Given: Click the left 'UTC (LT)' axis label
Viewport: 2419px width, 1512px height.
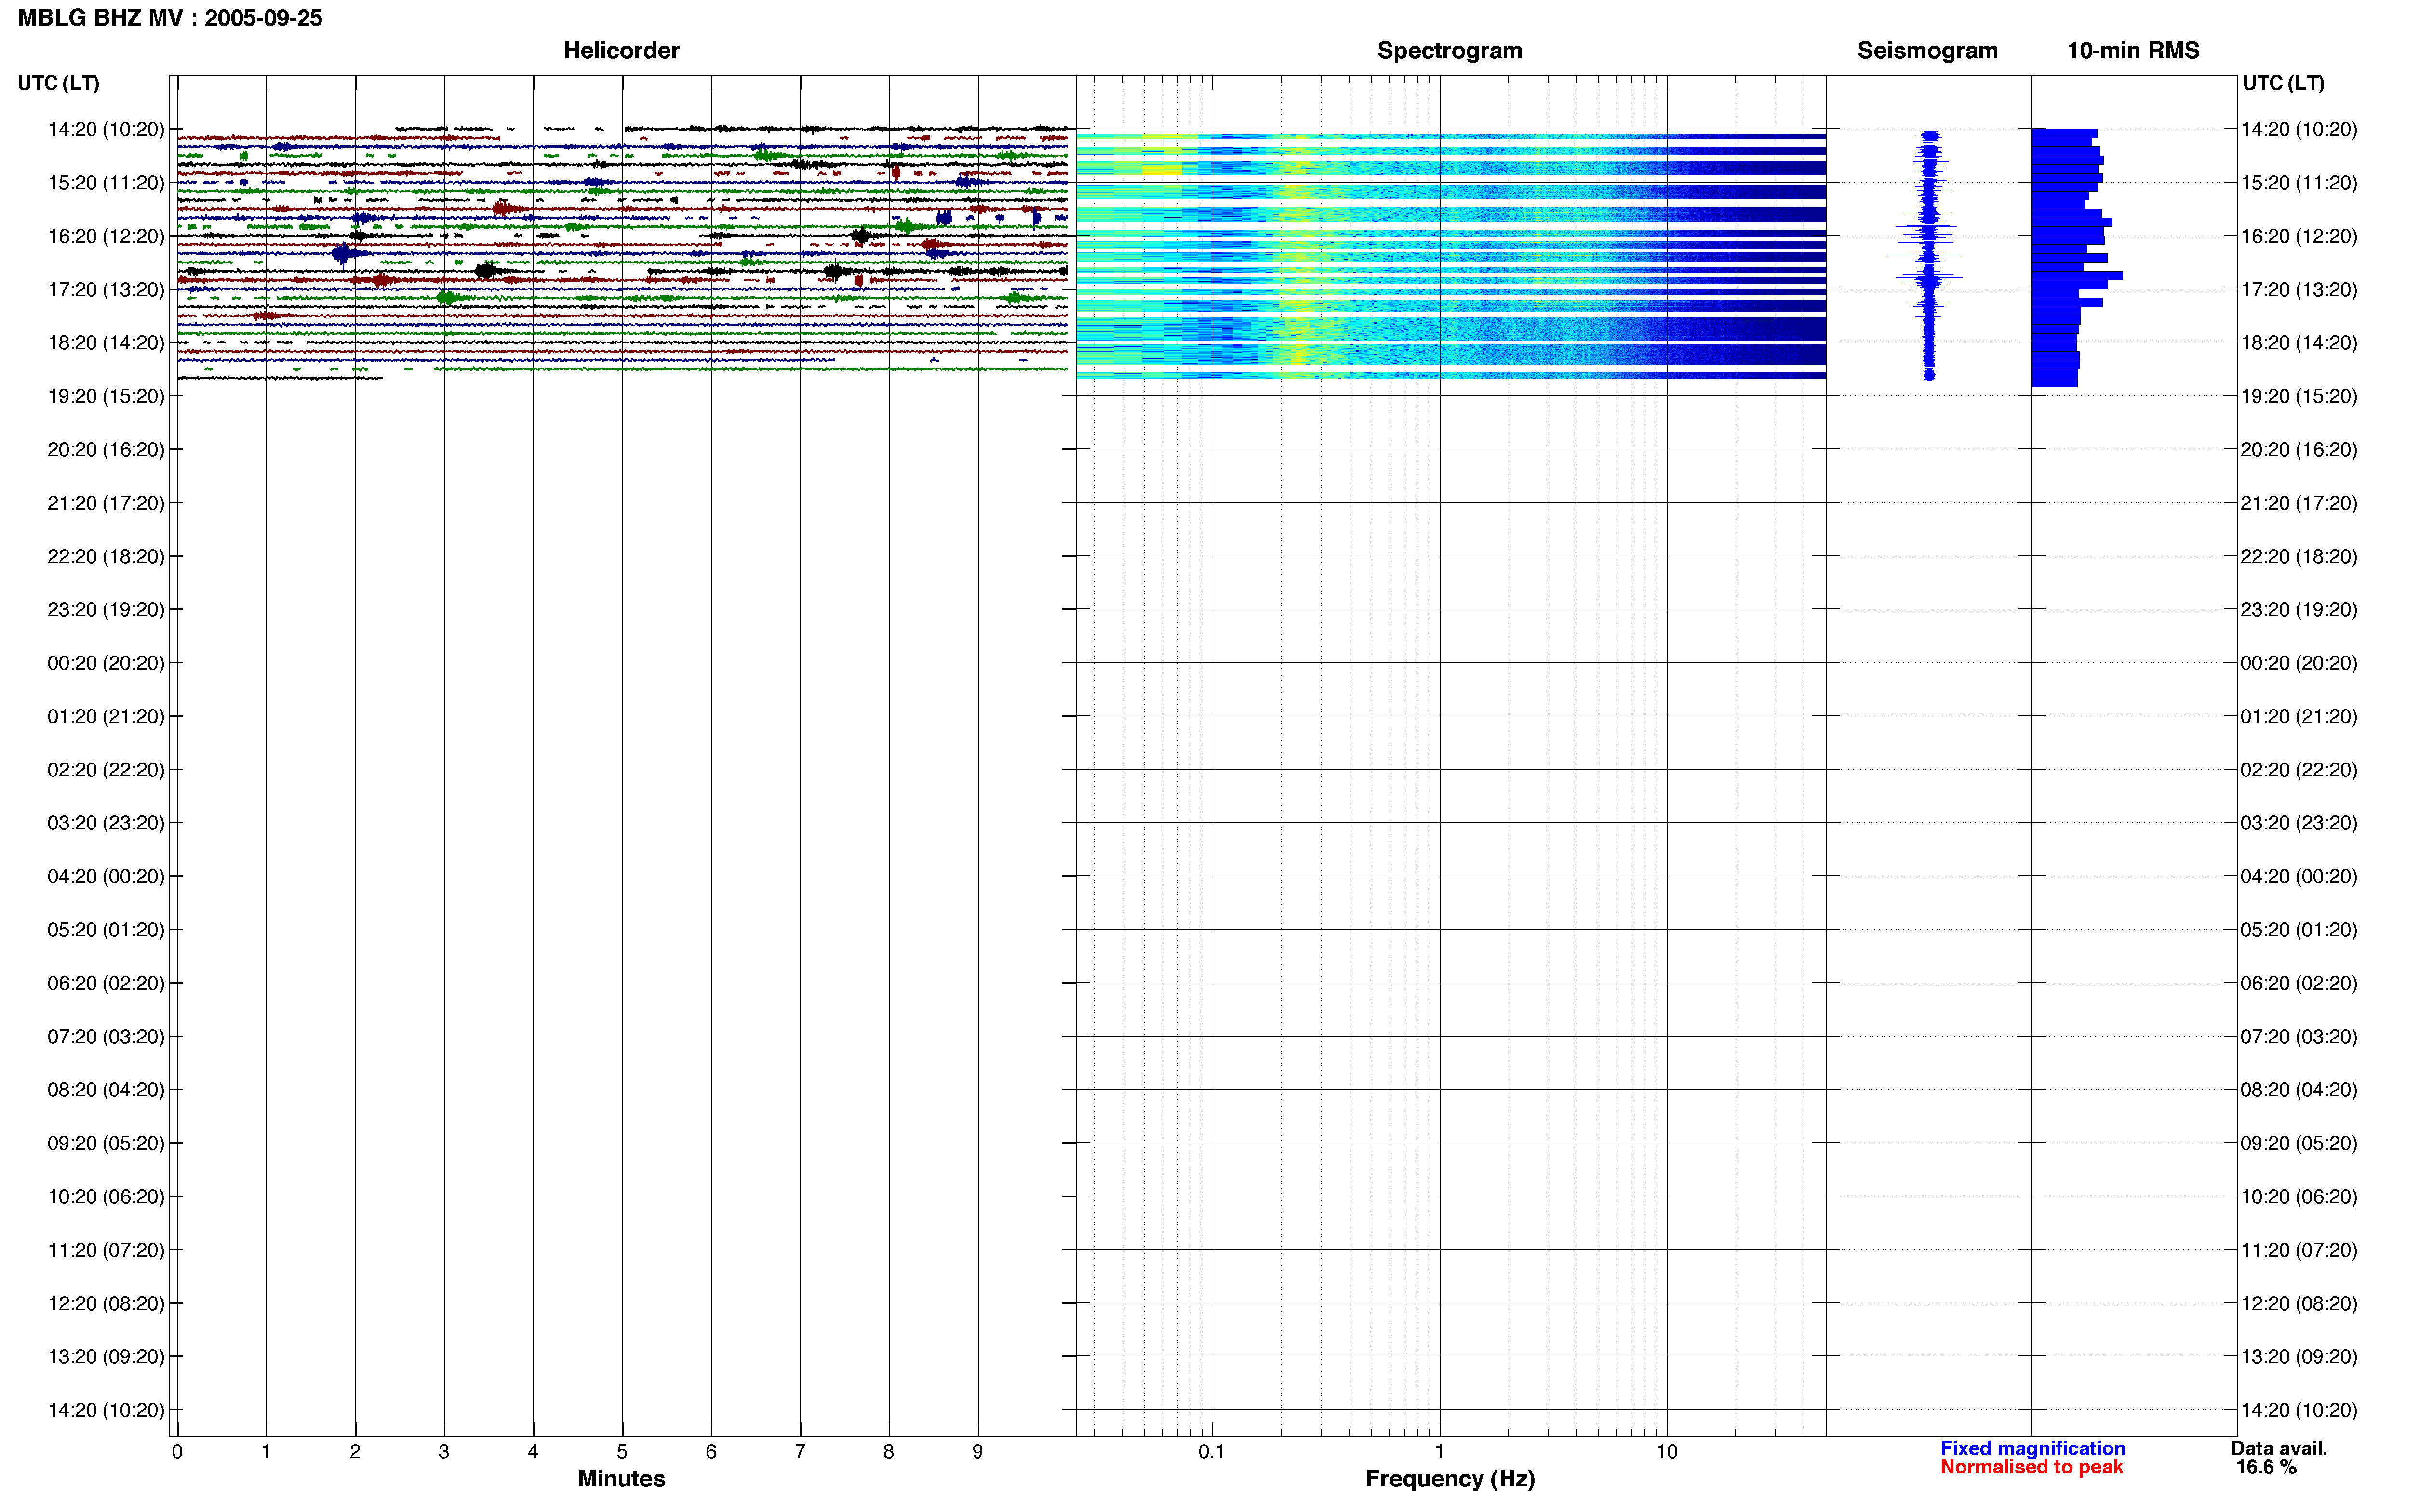Looking at the screenshot, I should coord(58,83).
